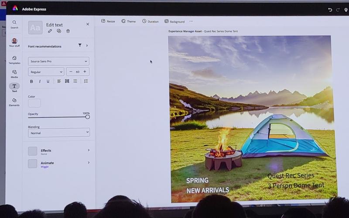Image resolution: width=349 pixels, height=218 pixels.
Task: Click the text alignment icon
Action: click(59, 81)
